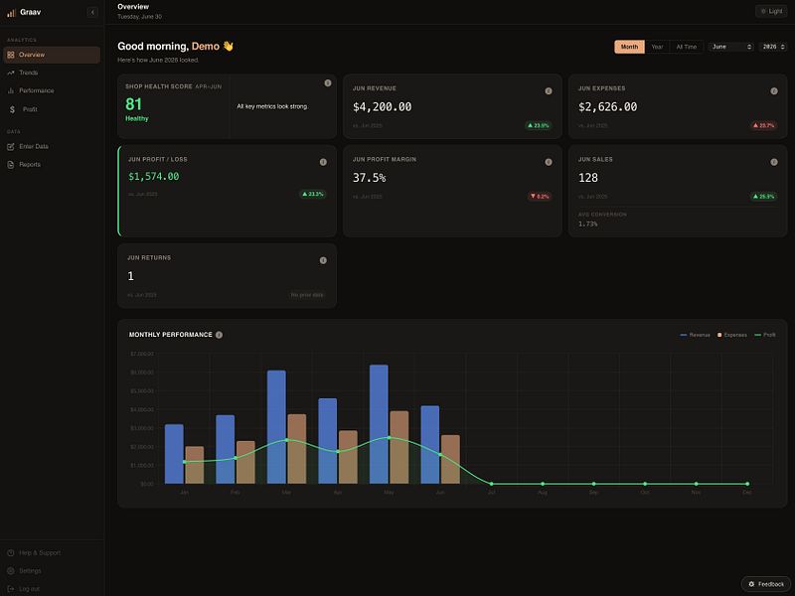Click the Graav logo icon

[11, 13]
